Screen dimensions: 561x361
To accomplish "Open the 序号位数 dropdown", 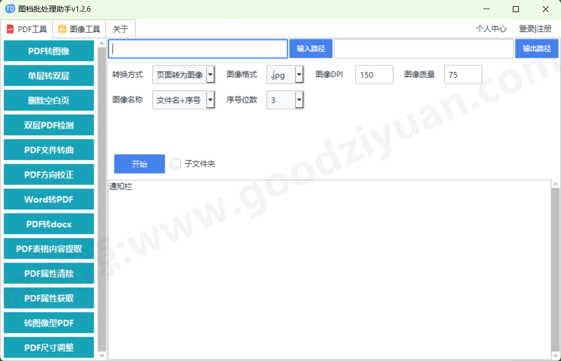I will click(299, 100).
